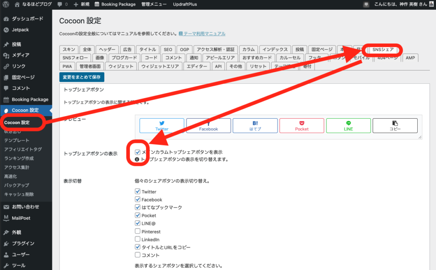This screenshot has height=270, width=436.
Task: Uncheck the Pocket checkbox in 表示切替
Action: point(138,215)
